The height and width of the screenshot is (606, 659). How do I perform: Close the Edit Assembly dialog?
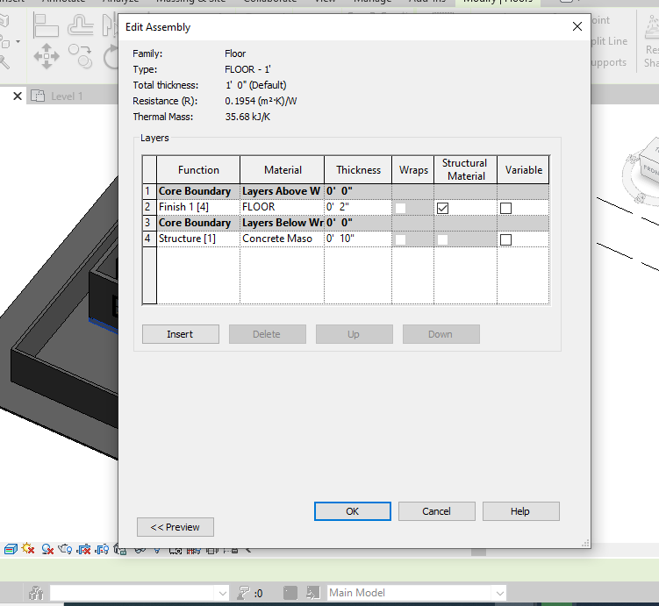coord(577,26)
